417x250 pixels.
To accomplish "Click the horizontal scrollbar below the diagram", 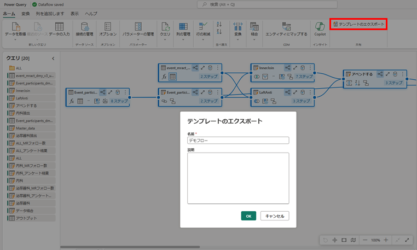I will pyautogui.click(x=130, y=247).
